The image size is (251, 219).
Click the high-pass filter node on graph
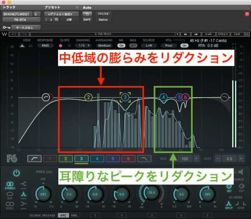tap(46, 97)
